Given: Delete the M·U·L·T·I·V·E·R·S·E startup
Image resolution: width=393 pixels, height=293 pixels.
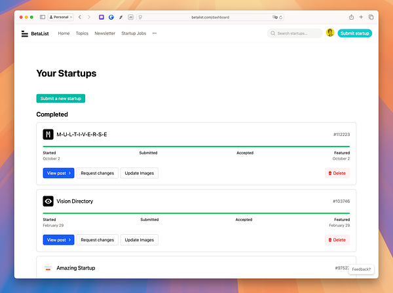Looking at the screenshot, I should (337, 173).
